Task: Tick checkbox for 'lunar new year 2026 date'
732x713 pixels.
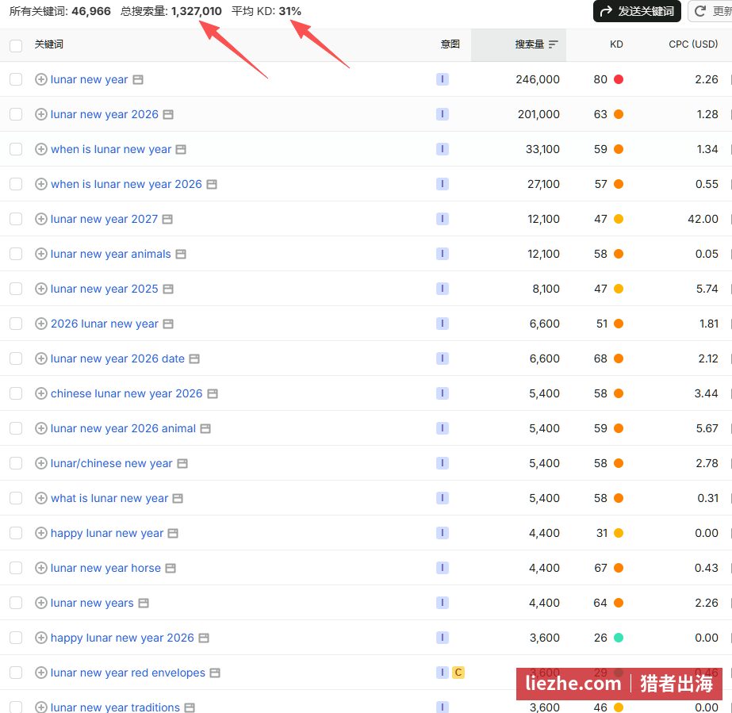Action: click(16, 358)
